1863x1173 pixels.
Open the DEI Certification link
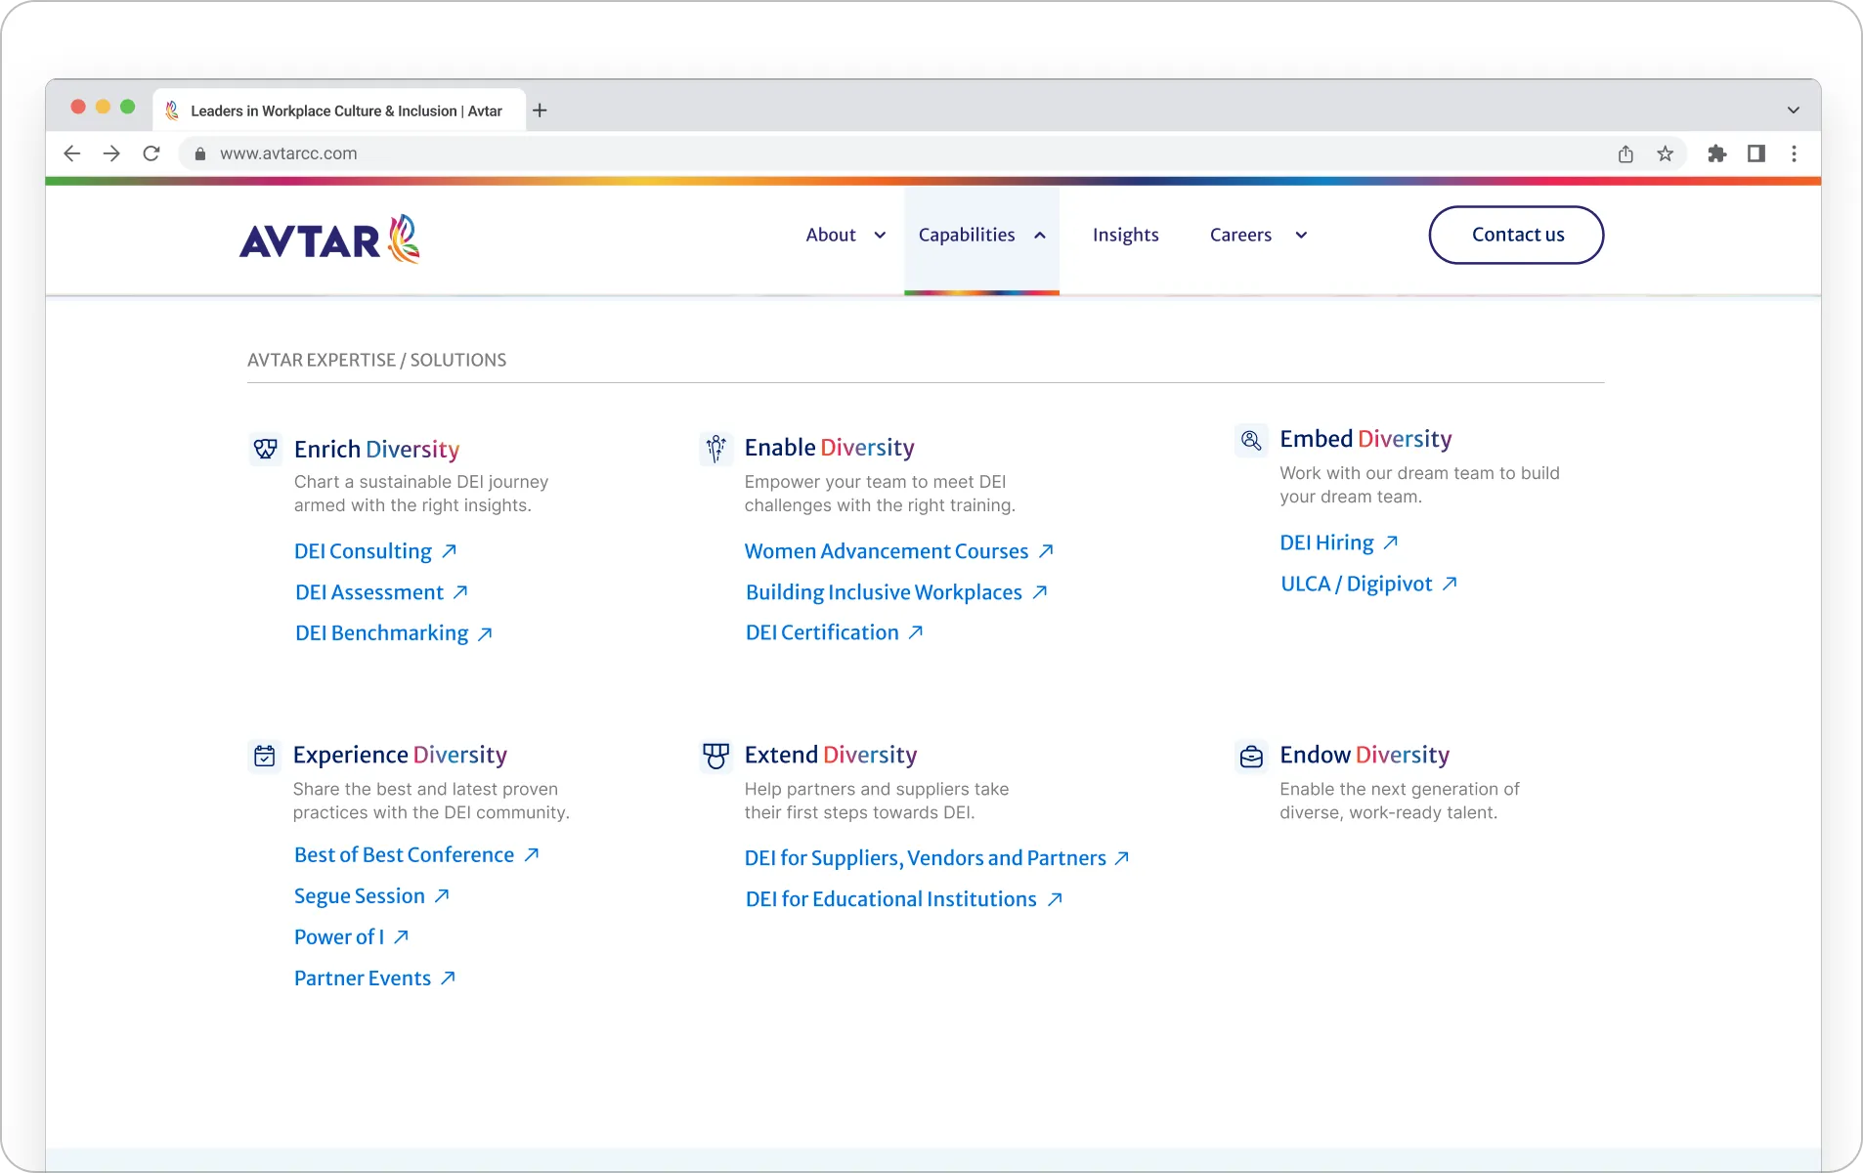point(822,632)
